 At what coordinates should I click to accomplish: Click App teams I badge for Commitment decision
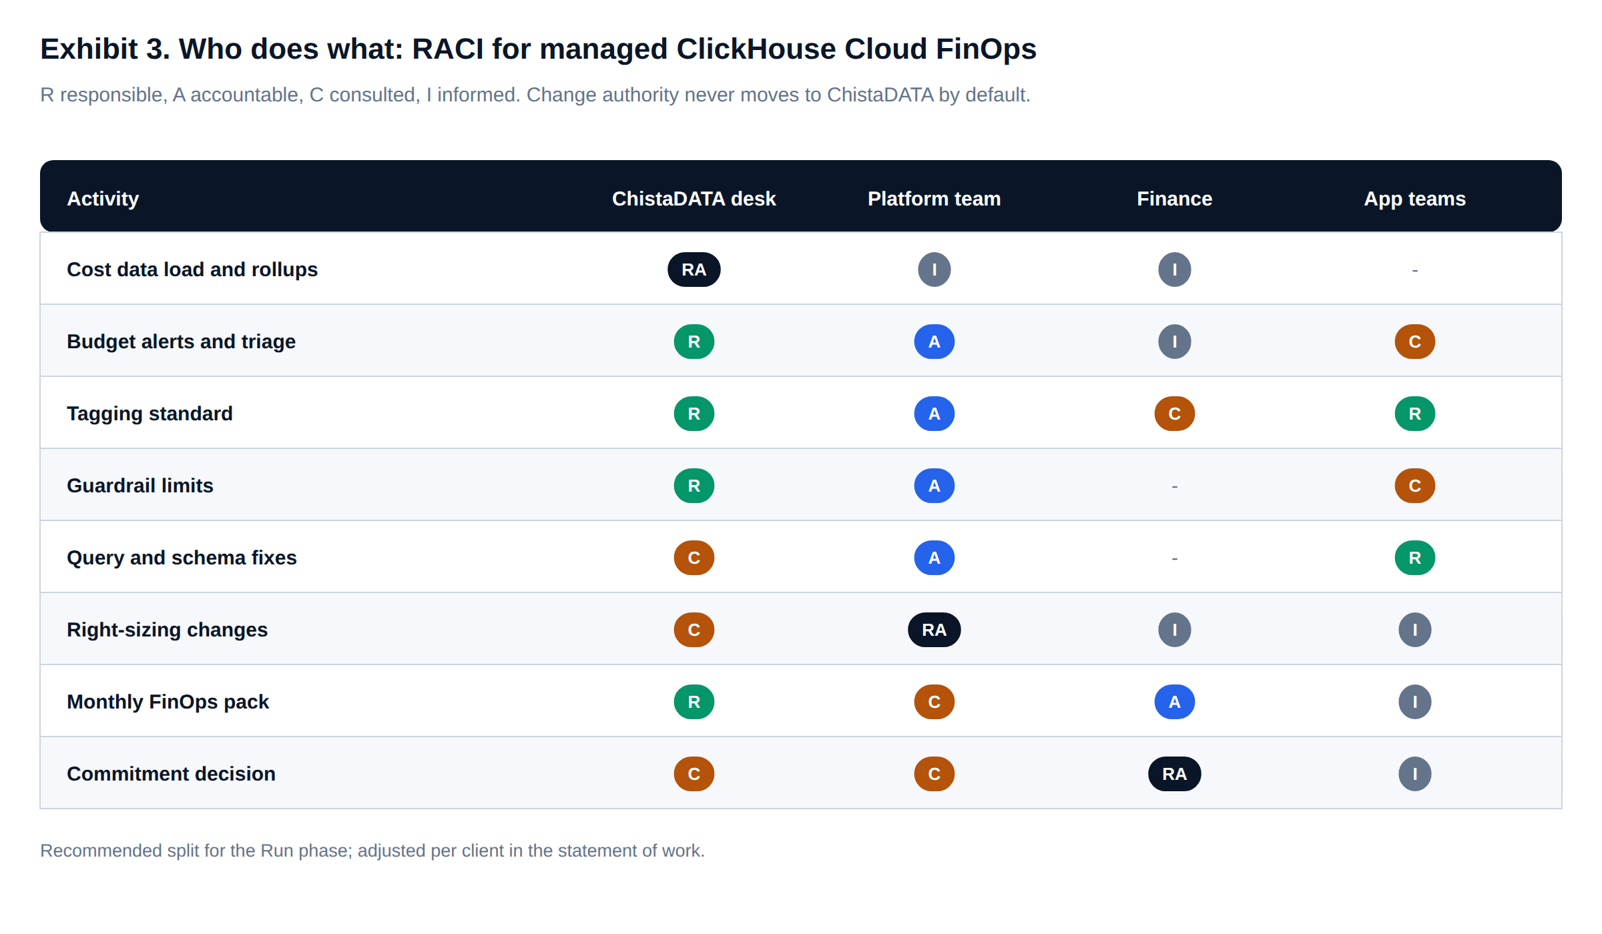[1414, 774]
